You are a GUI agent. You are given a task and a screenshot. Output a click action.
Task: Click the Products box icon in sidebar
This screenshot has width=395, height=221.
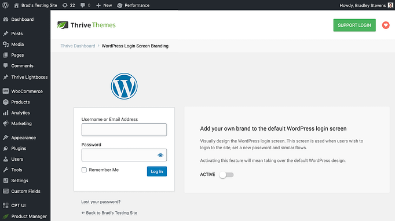(x=6, y=102)
